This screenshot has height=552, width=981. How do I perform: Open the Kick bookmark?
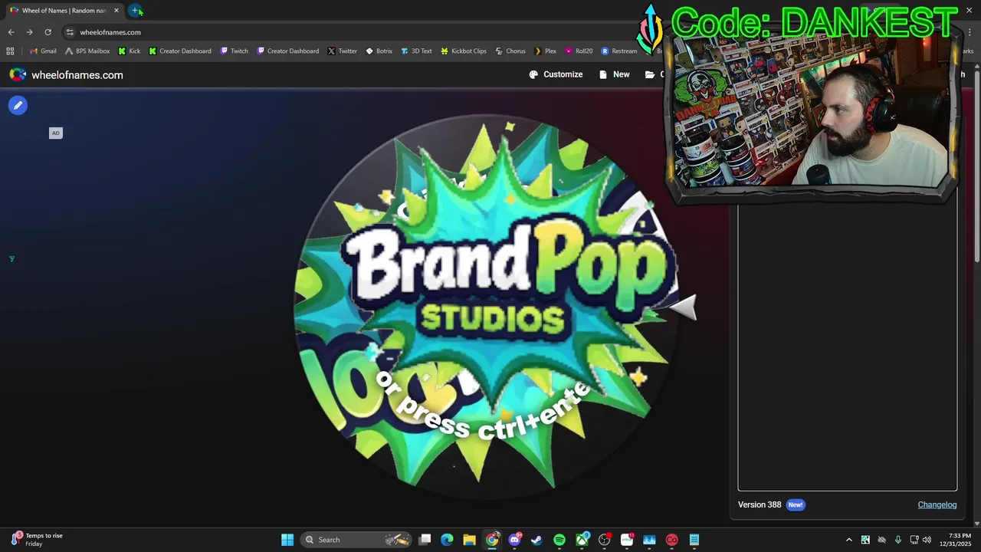tap(129, 51)
